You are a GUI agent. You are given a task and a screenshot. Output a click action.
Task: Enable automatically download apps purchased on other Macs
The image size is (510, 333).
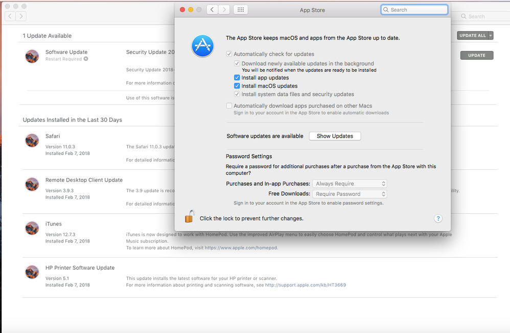coord(229,106)
